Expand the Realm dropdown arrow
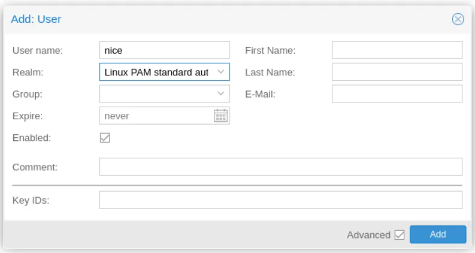475x253 pixels. (x=221, y=72)
